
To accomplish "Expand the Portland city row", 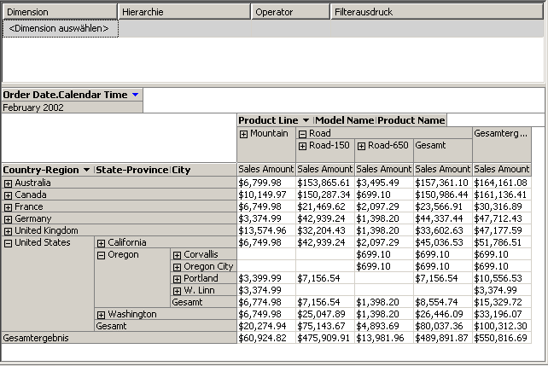I will [177, 278].
